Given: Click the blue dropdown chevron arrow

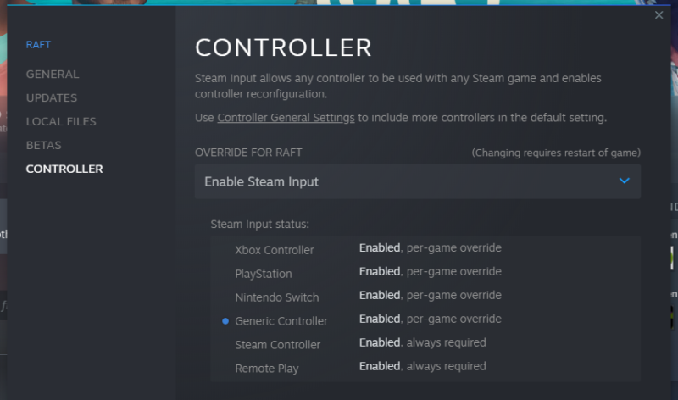Looking at the screenshot, I should click(x=624, y=181).
